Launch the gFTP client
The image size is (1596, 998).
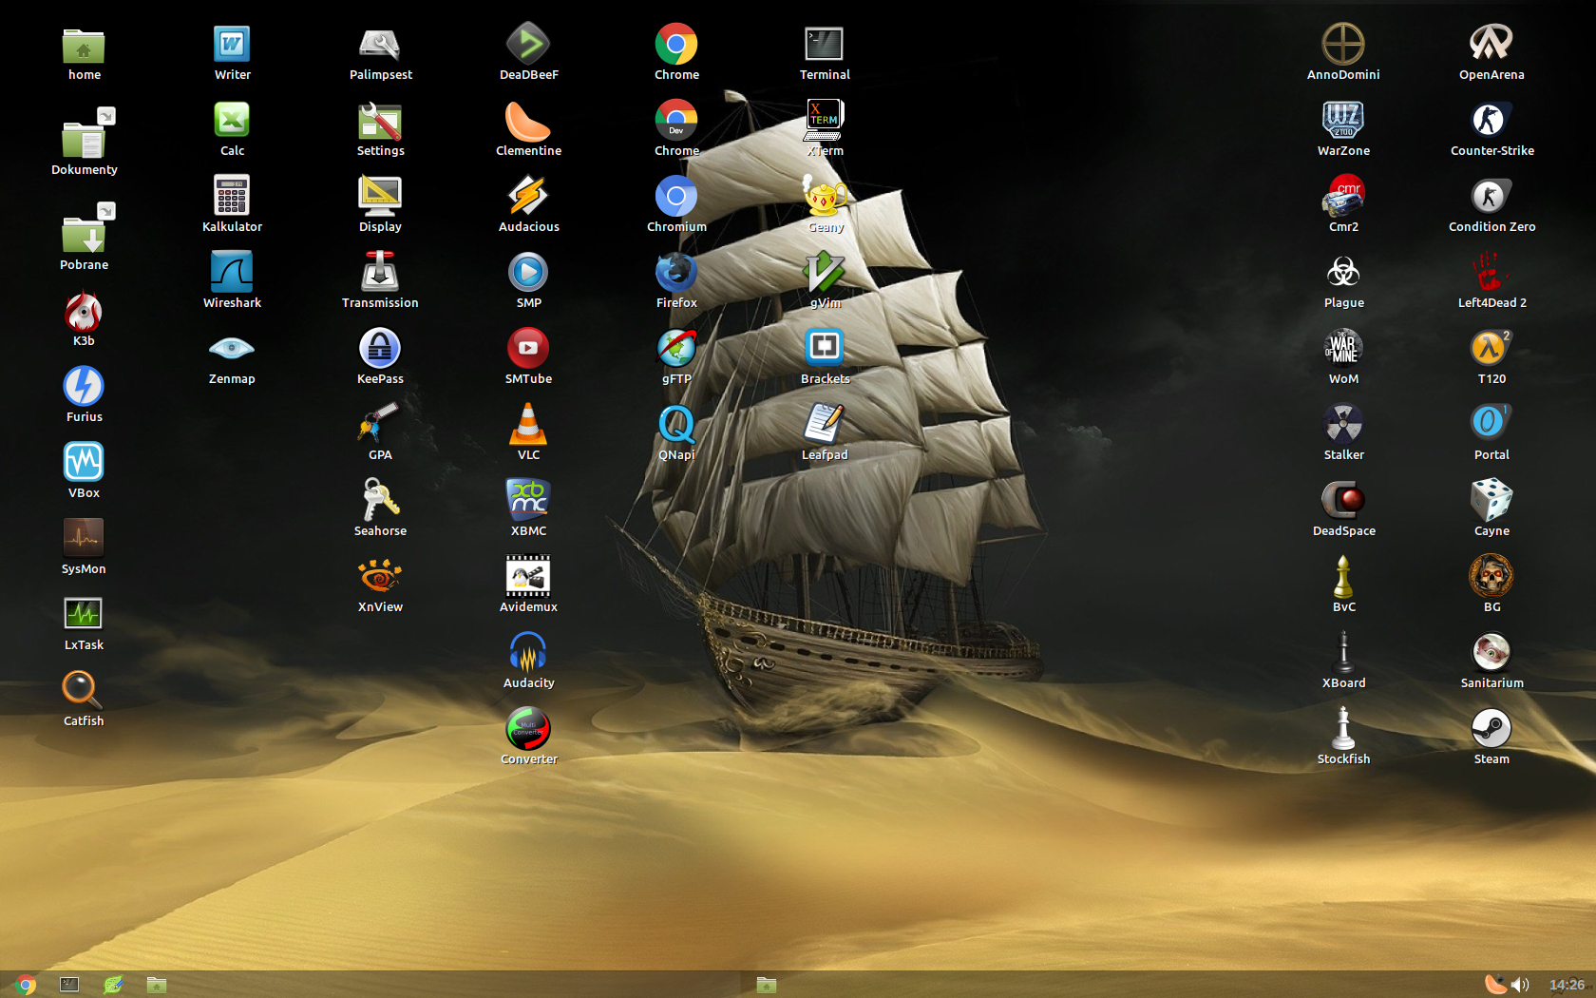676,349
